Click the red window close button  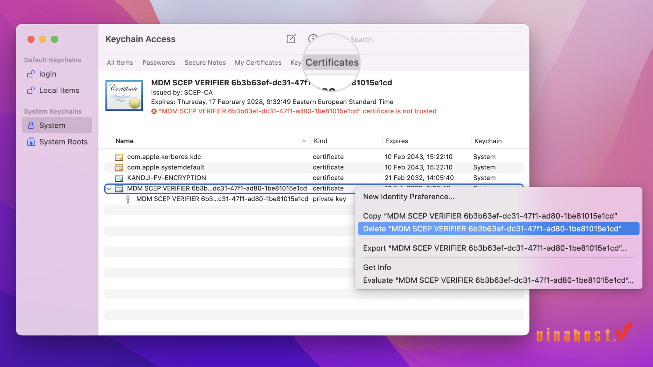click(31, 39)
